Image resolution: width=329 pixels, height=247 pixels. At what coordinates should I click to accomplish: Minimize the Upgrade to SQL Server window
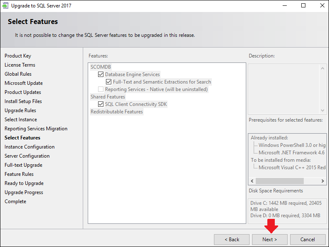click(285, 5)
